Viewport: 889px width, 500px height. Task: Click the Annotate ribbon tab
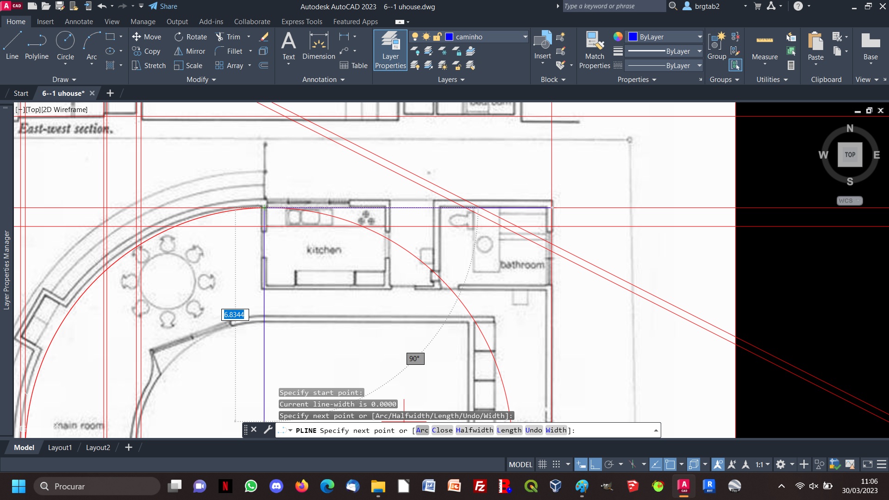(78, 22)
